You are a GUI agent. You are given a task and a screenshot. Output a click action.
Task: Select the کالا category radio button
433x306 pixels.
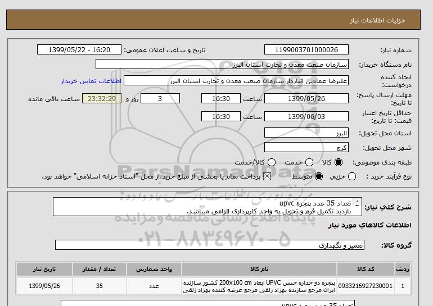[x=339, y=162]
